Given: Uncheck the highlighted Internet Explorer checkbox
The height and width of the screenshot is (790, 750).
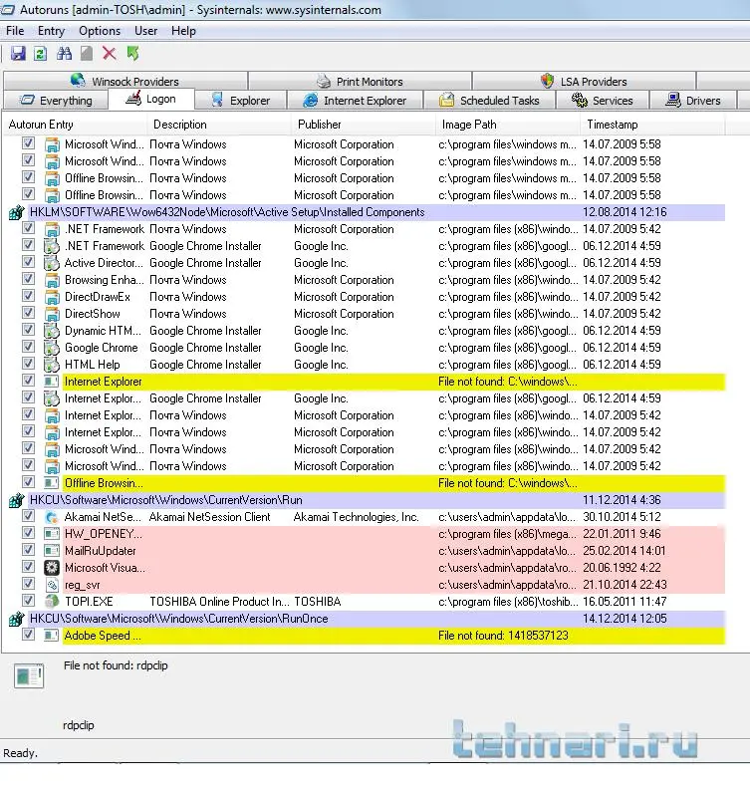Looking at the screenshot, I should (28, 381).
